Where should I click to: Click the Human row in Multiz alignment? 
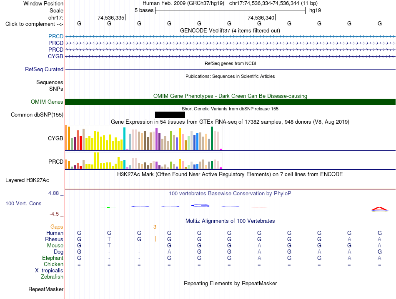click(231, 233)
